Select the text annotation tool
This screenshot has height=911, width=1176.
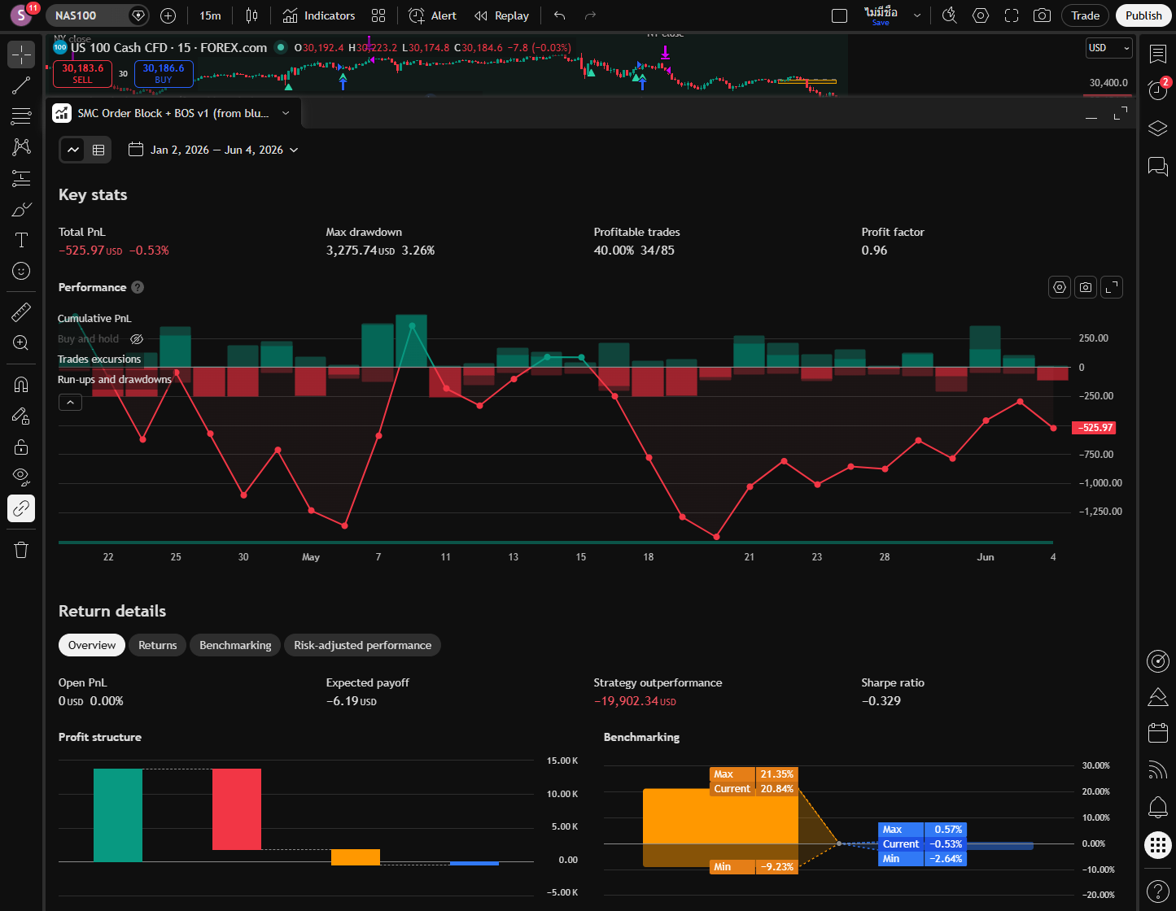point(21,240)
